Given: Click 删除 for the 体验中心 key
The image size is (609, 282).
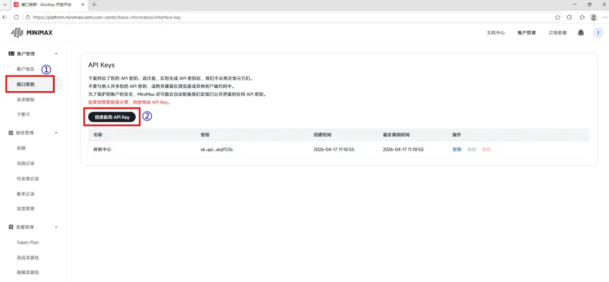Looking at the screenshot, I should pos(486,149).
